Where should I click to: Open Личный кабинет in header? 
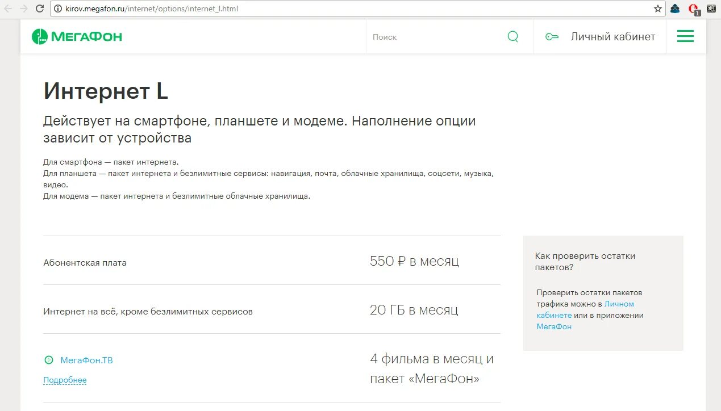(x=613, y=37)
